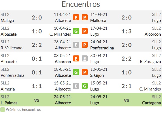Screen dimensions: 162x113
Task: Click the Encuentros heading
Action: point(81,4)
